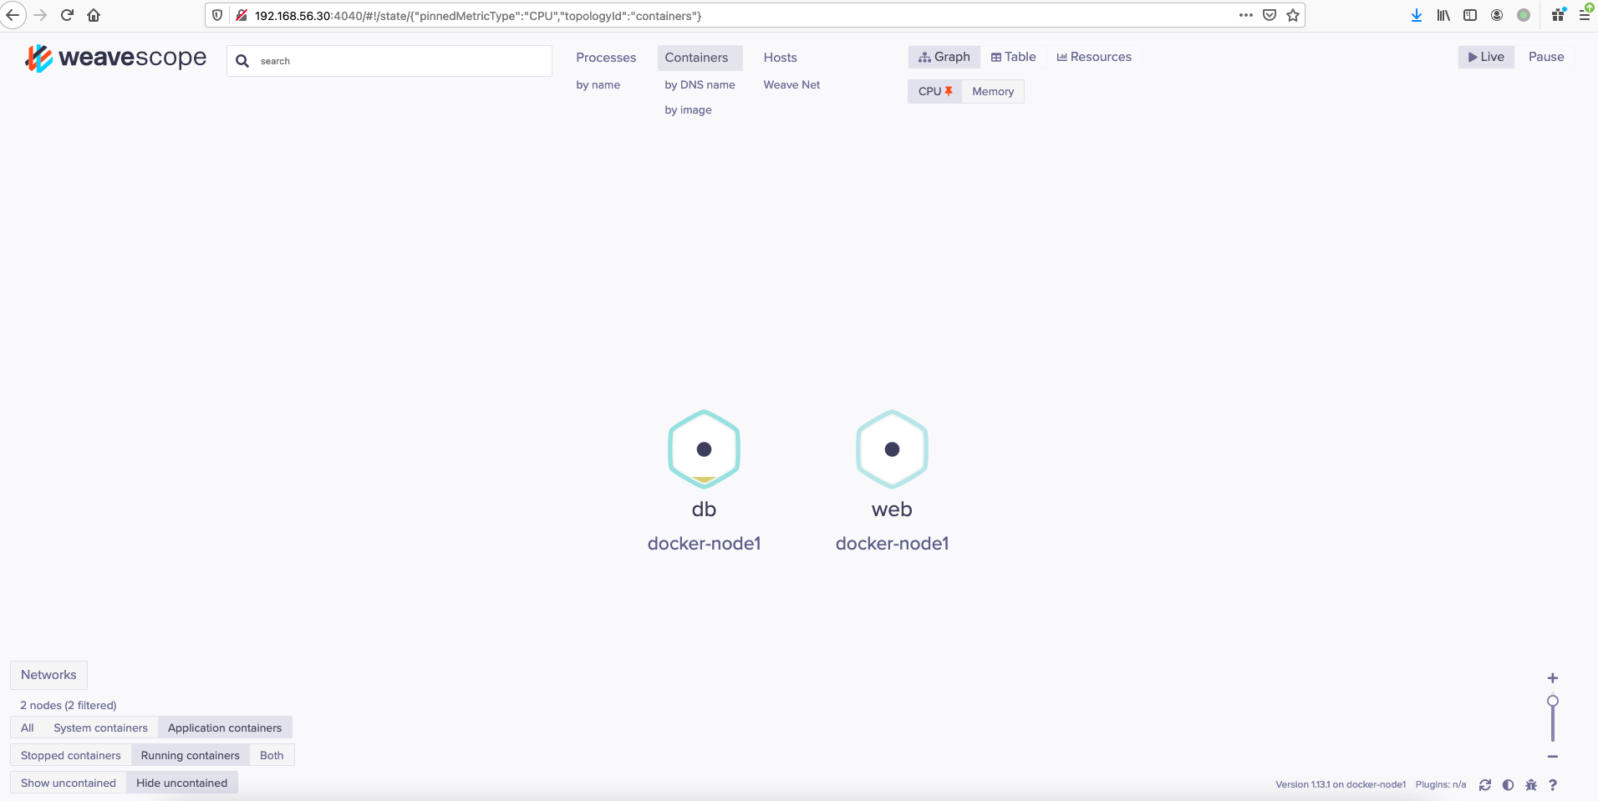Click the insecure connection lock icon

click(x=242, y=15)
